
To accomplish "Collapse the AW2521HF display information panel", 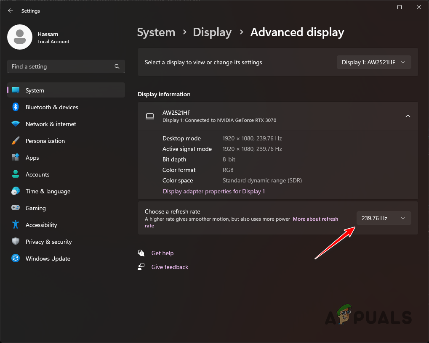I will (x=408, y=116).
